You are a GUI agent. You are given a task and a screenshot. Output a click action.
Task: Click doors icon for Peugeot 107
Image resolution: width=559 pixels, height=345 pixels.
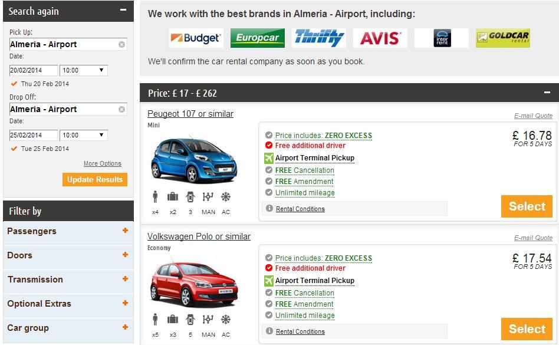tap(190, 196)
